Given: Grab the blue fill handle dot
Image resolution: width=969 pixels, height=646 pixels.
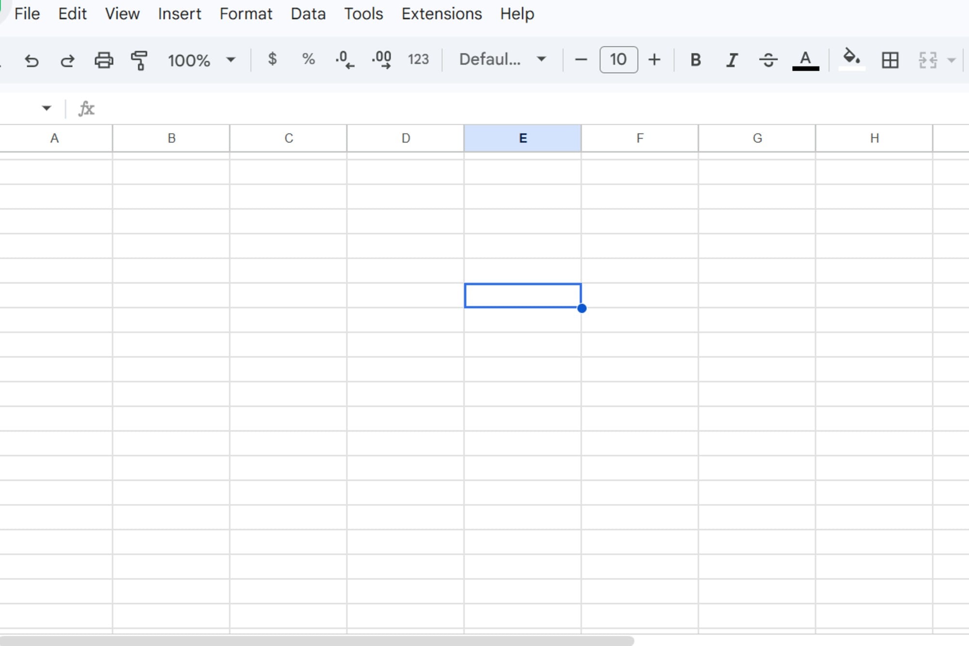Looking at the screenshot, I should [x=582, y=308].
